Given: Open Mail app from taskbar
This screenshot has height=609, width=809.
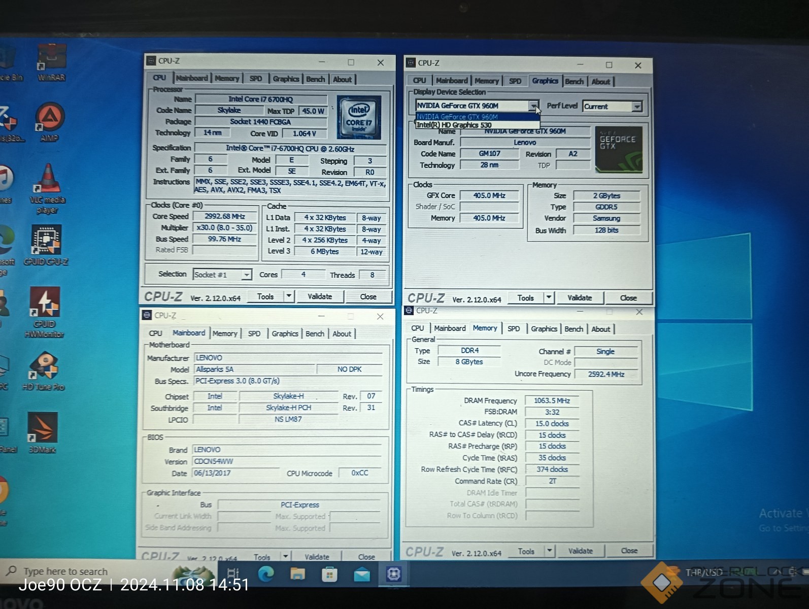Looking at the screenshot, I should (x=362, y=574).
